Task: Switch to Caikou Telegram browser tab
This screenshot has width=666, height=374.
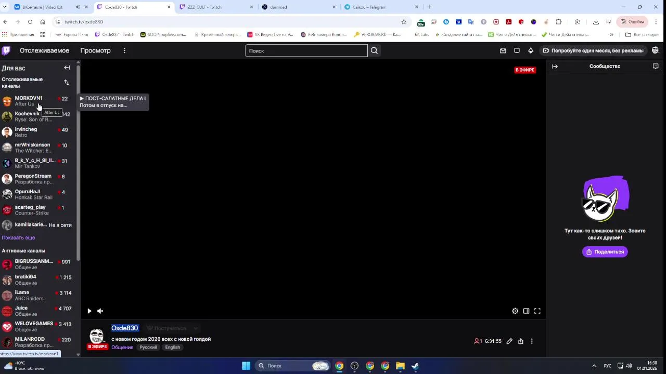Action: (x=381, y=7)
